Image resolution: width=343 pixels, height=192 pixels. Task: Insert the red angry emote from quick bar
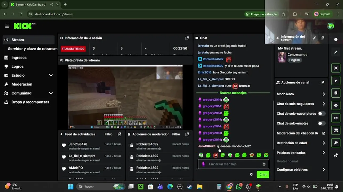(216, 155)
